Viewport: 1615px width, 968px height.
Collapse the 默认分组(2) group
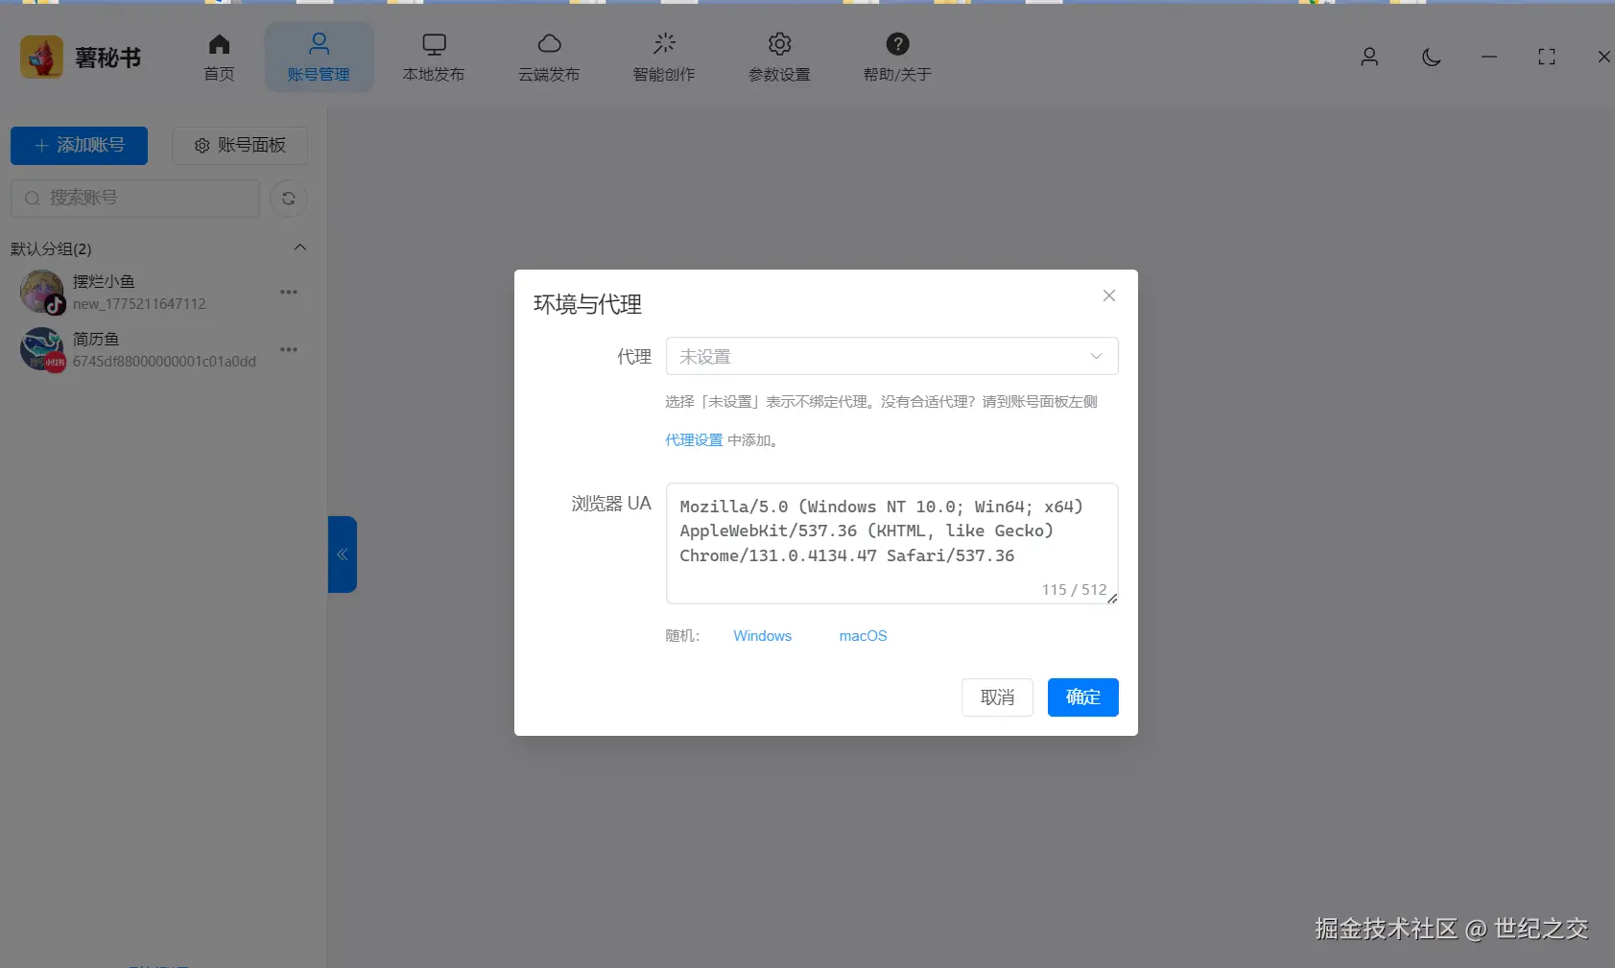pos(299,248)
